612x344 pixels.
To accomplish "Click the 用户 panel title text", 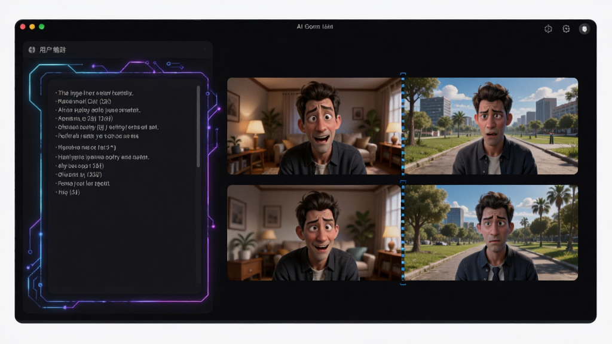I will point(53,50).
